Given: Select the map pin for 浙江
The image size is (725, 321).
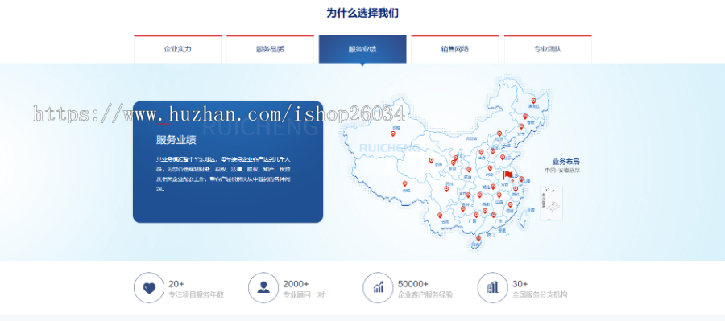Looking at the screenshot, I should point(516,189).
